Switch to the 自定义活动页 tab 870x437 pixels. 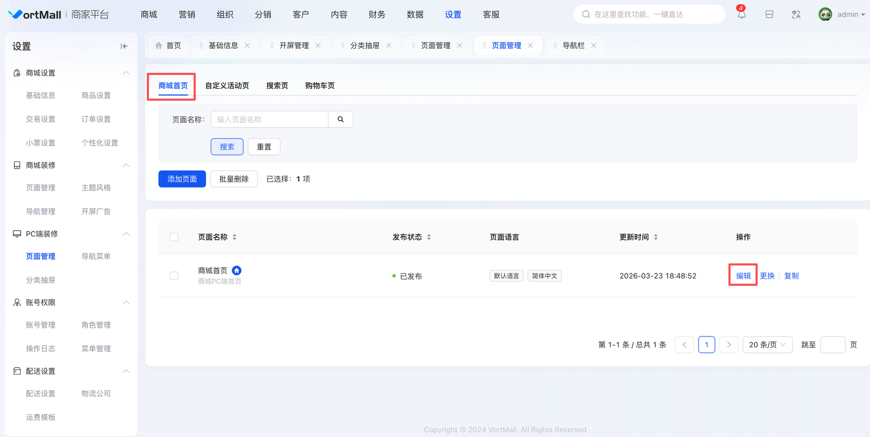[227, 86]
